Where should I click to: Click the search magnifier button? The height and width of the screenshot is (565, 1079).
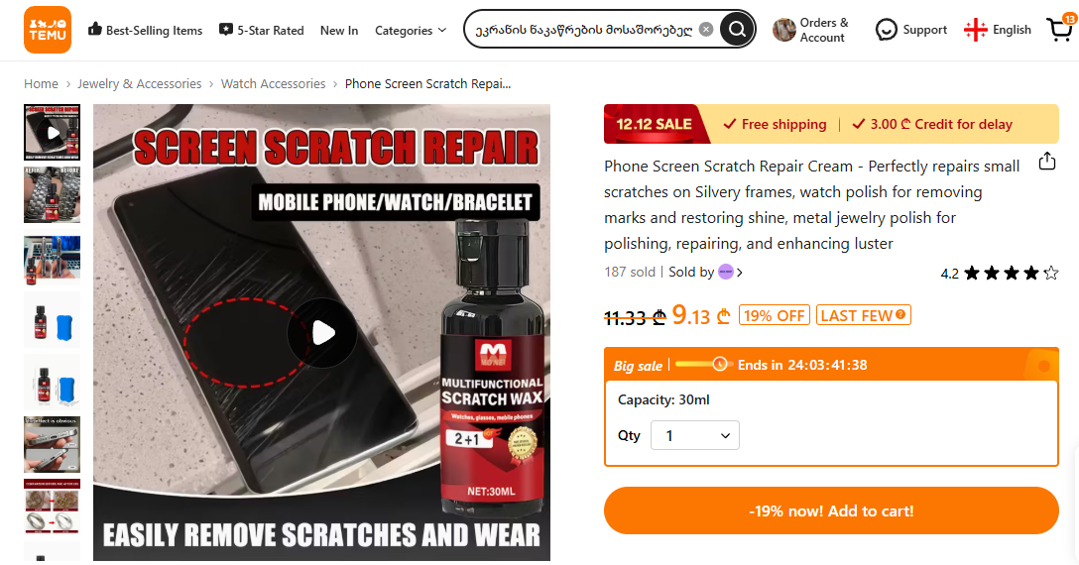[x=737, y=29]
